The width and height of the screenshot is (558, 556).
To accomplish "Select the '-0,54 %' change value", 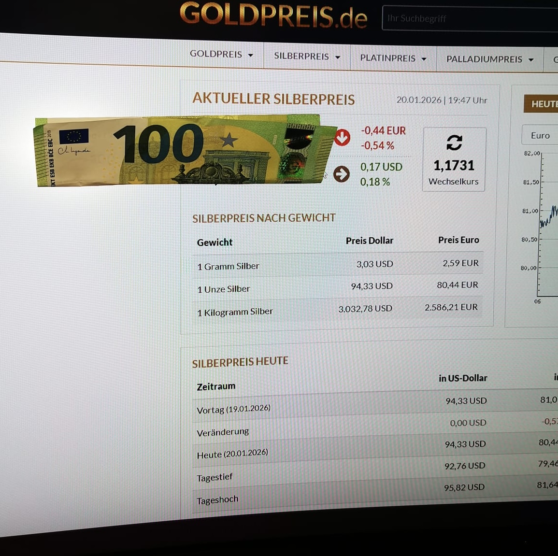I will tap(378, 146).
